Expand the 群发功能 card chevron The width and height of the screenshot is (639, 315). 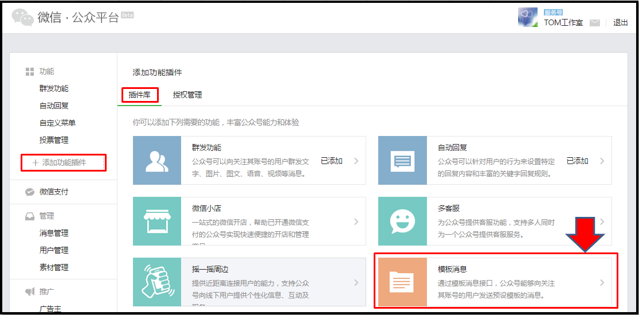[x=356, y=161]
